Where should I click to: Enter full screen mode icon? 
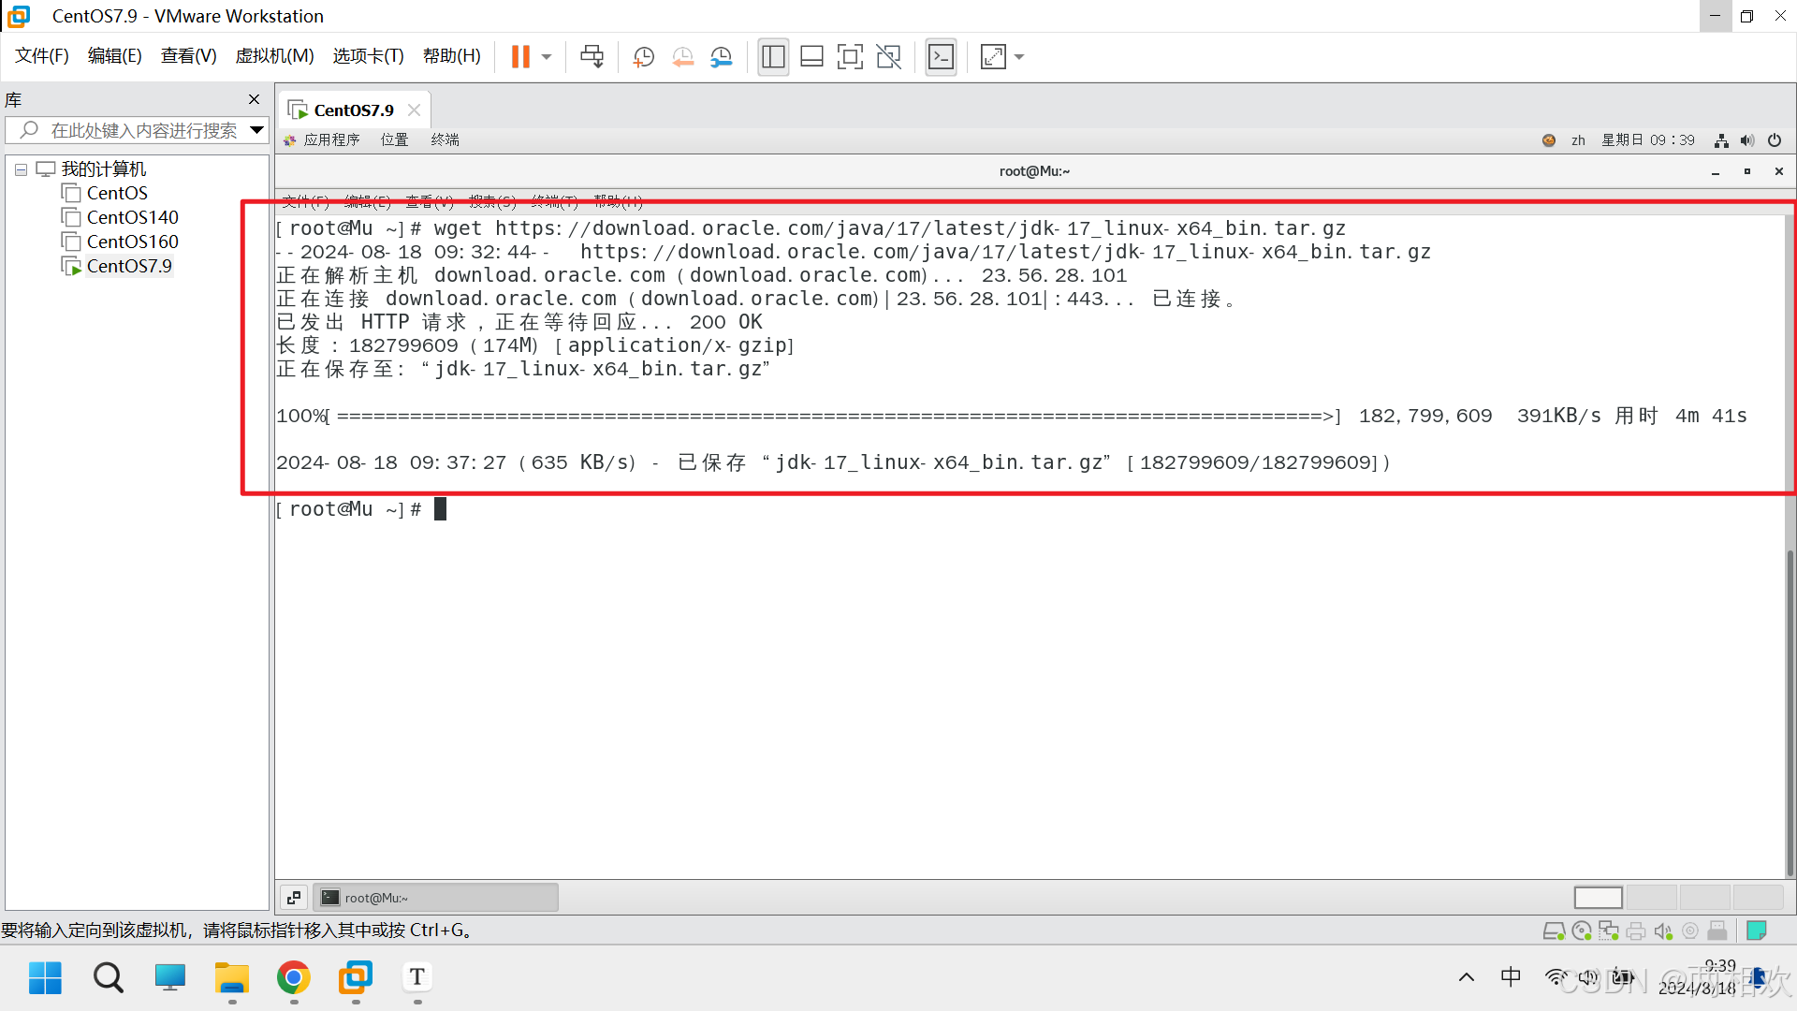pos(850,57)
